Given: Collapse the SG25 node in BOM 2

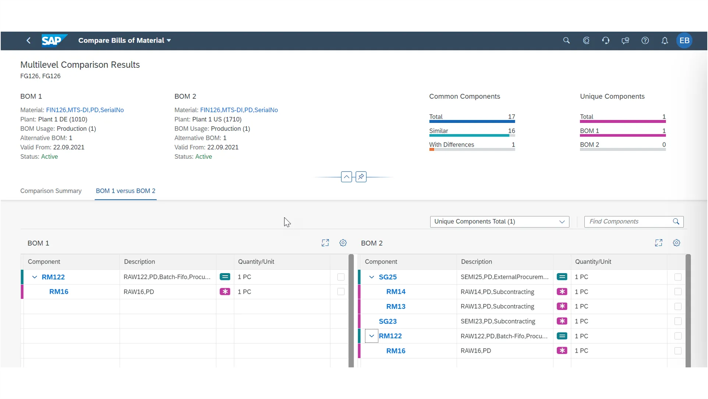Looking at the screenshot, I should 372,277.
